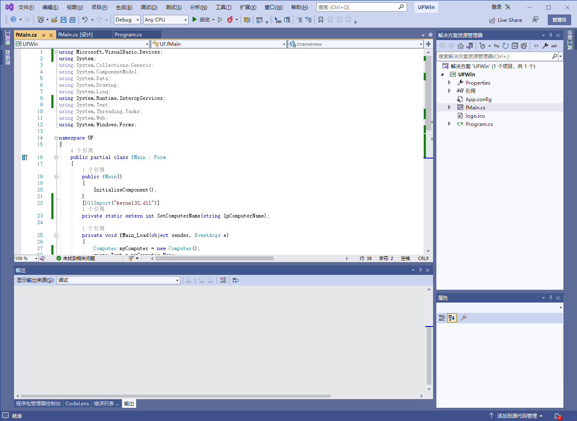
Task: Clear all output with the Clear All icon
Action: [x=223, y=280]
